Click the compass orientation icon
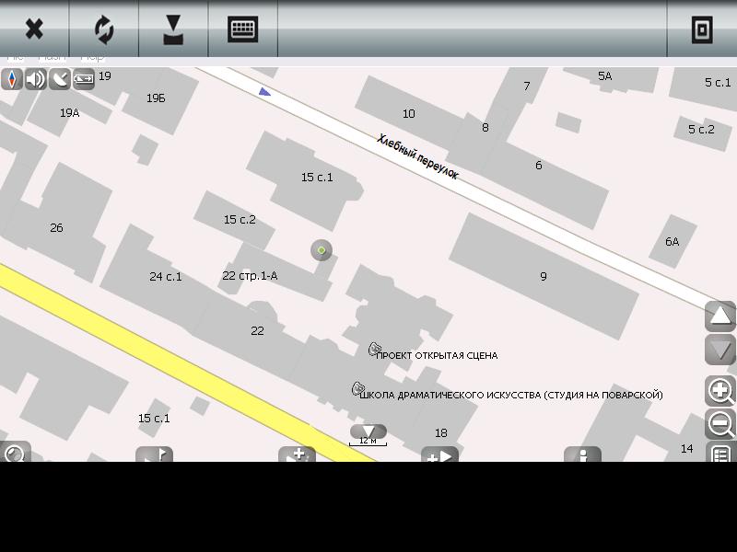737x552 pixels. coord(12,79)
